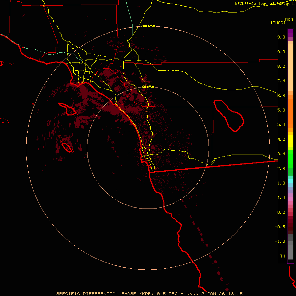This screenshot has height=296, width=296.
Task: Click the 6.6 legend value
Action: tap(281, 95)
